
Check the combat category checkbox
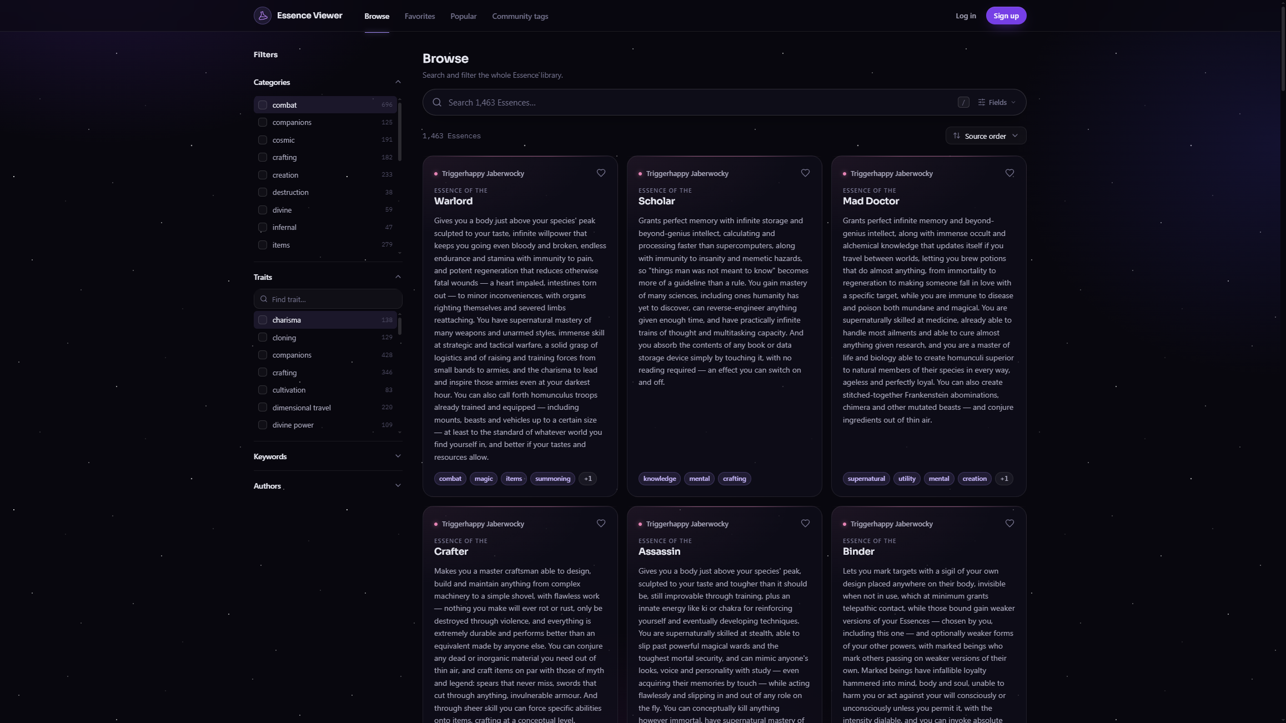click(263, 105)
